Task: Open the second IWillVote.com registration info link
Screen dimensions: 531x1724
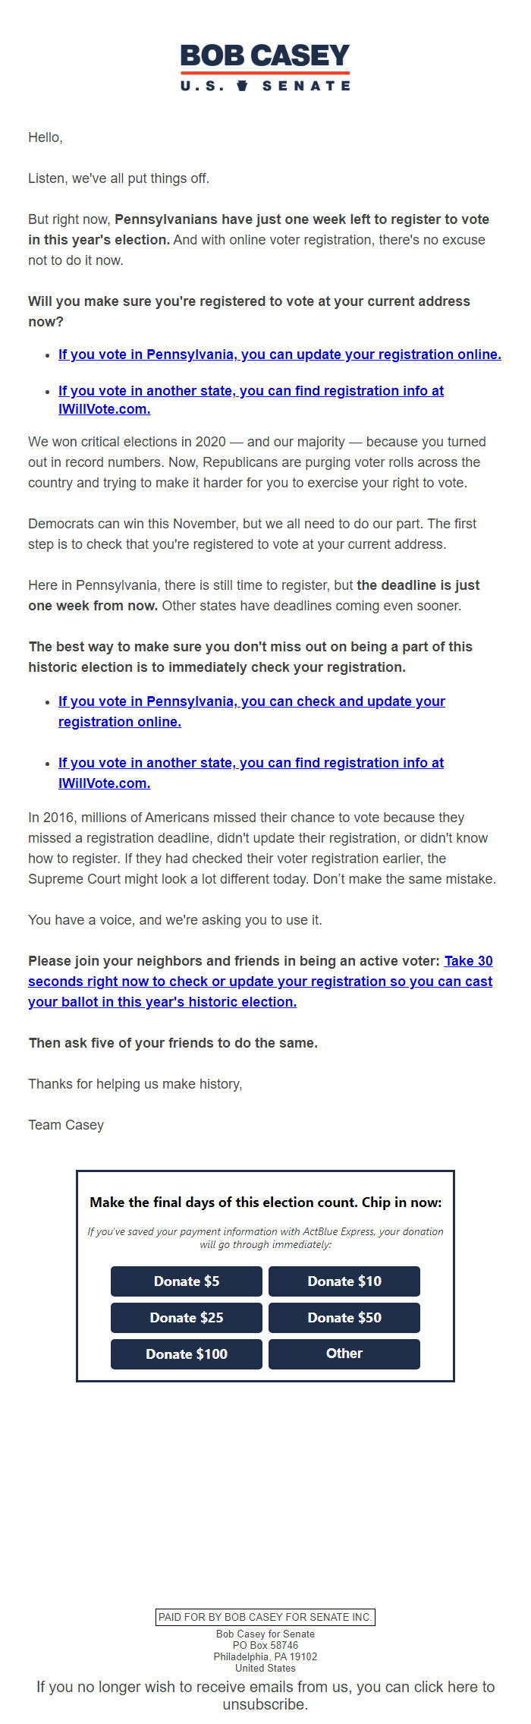Action: [x=250, y=773]
